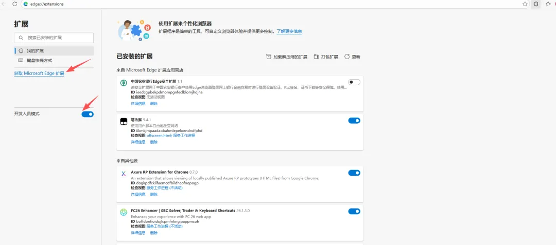Open the favorites list icon in toolbar
The image size is (556, 245).
pyautogui.click(x=548, y=4)
